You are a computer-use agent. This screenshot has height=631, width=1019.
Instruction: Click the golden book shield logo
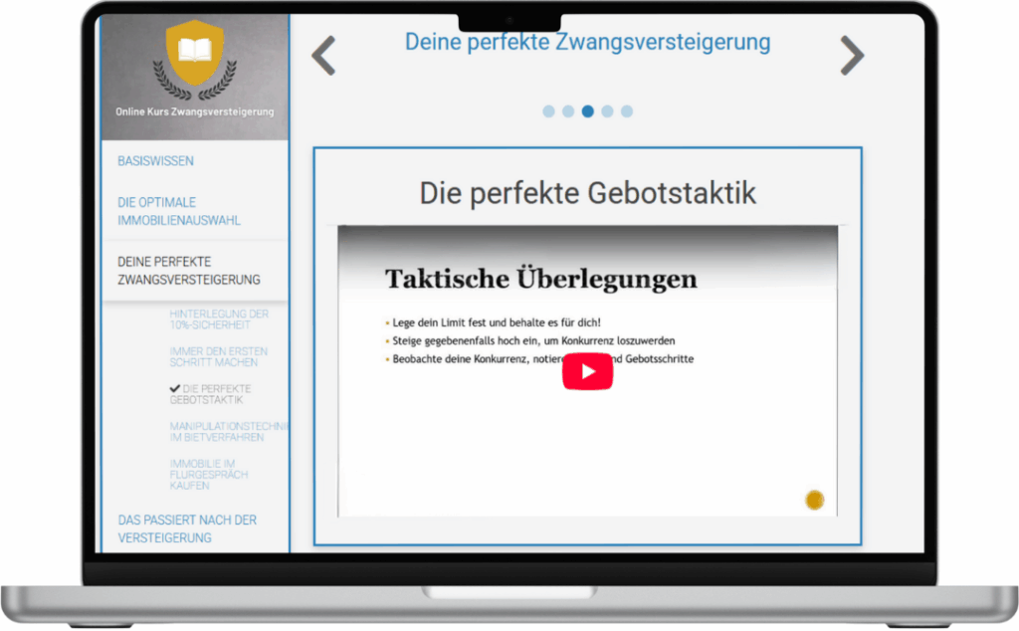coord(194,55)
